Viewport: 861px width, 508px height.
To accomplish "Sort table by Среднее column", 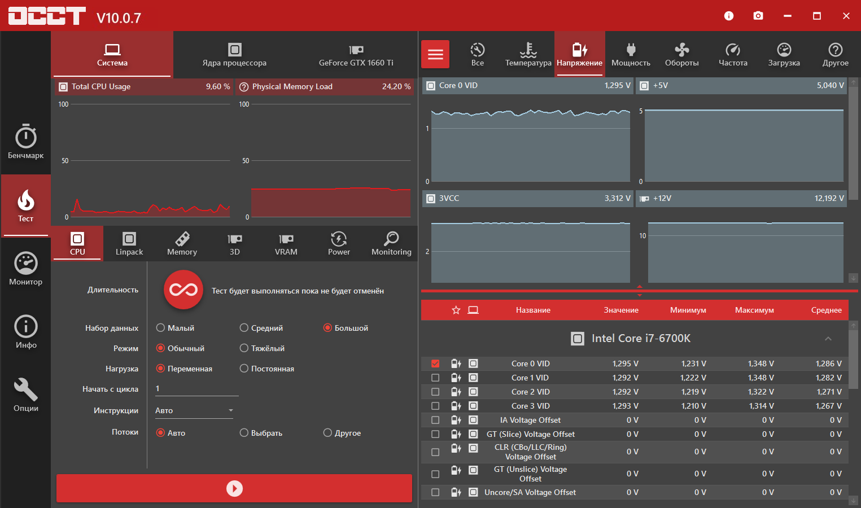I will click(x=827, y=310).
